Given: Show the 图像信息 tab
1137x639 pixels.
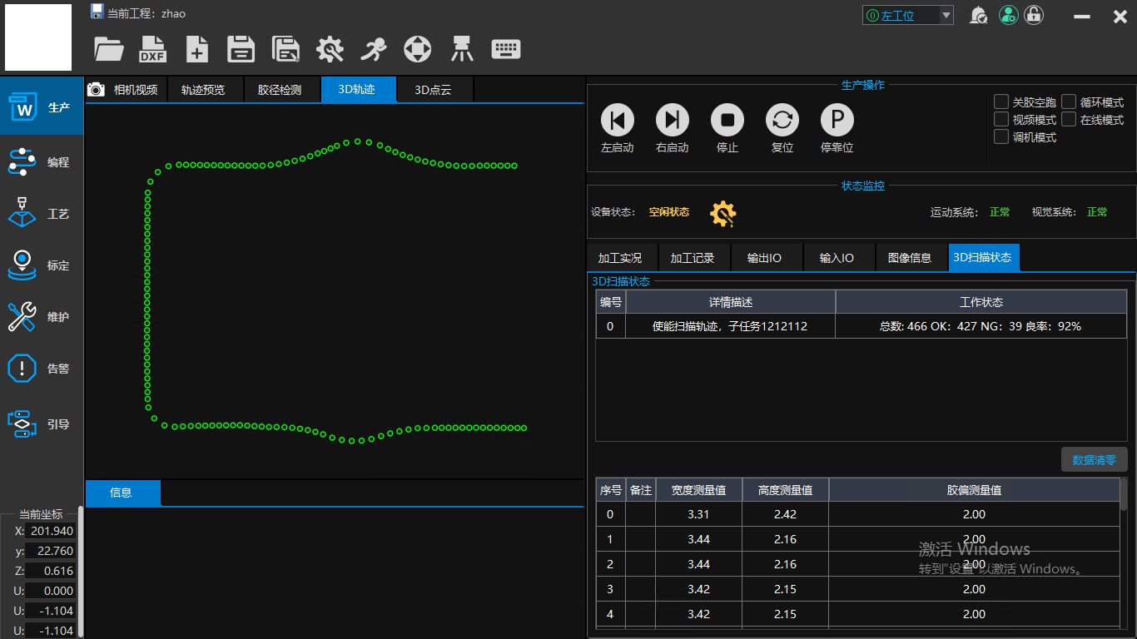Looking at the screenshot, I should click(910, 258).
